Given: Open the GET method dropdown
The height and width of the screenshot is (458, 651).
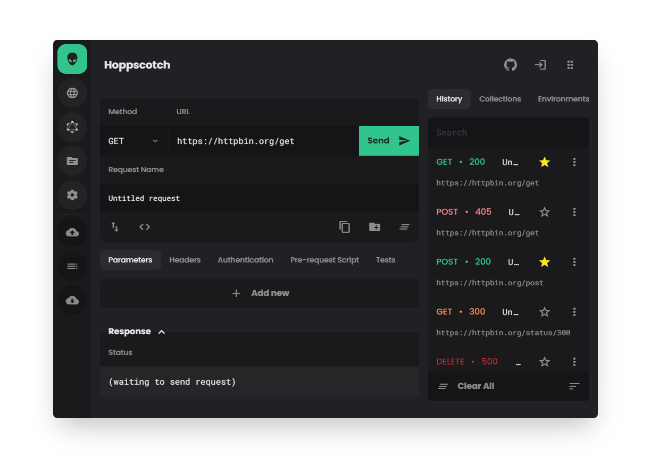Looking at the screenshot, I should 133,141.
